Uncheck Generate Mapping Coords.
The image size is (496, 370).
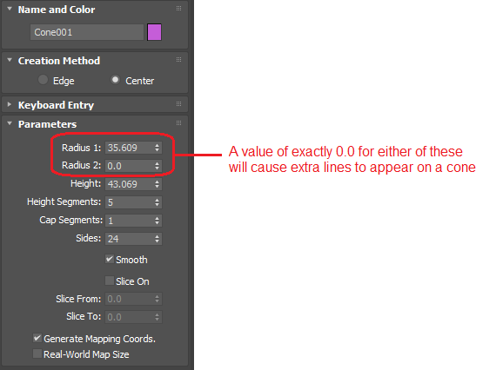pos(37,339)
